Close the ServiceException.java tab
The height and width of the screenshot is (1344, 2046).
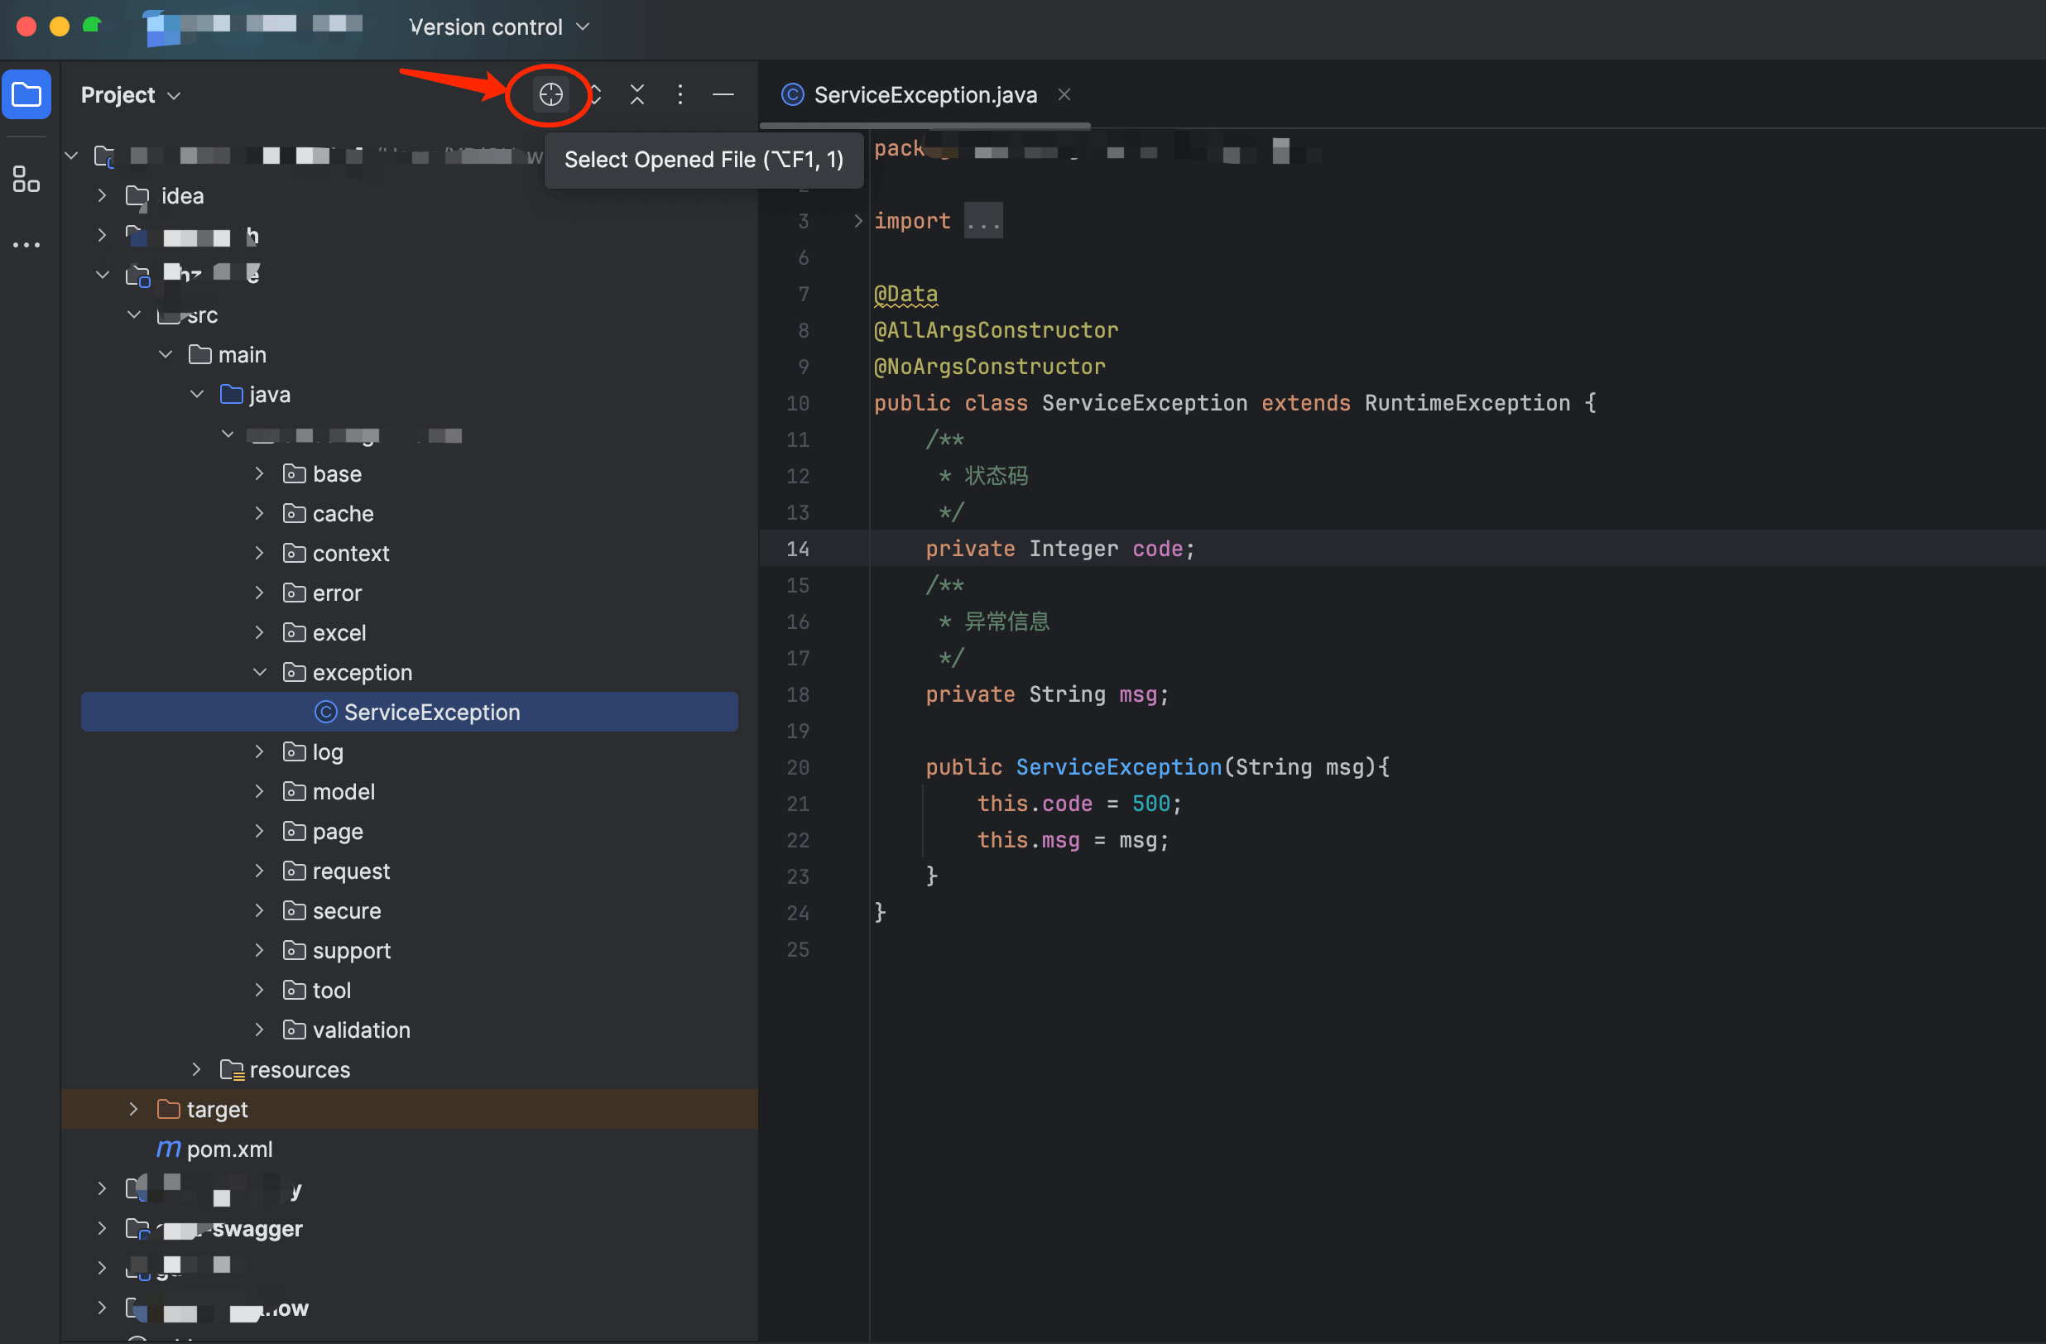point(1064,94)
